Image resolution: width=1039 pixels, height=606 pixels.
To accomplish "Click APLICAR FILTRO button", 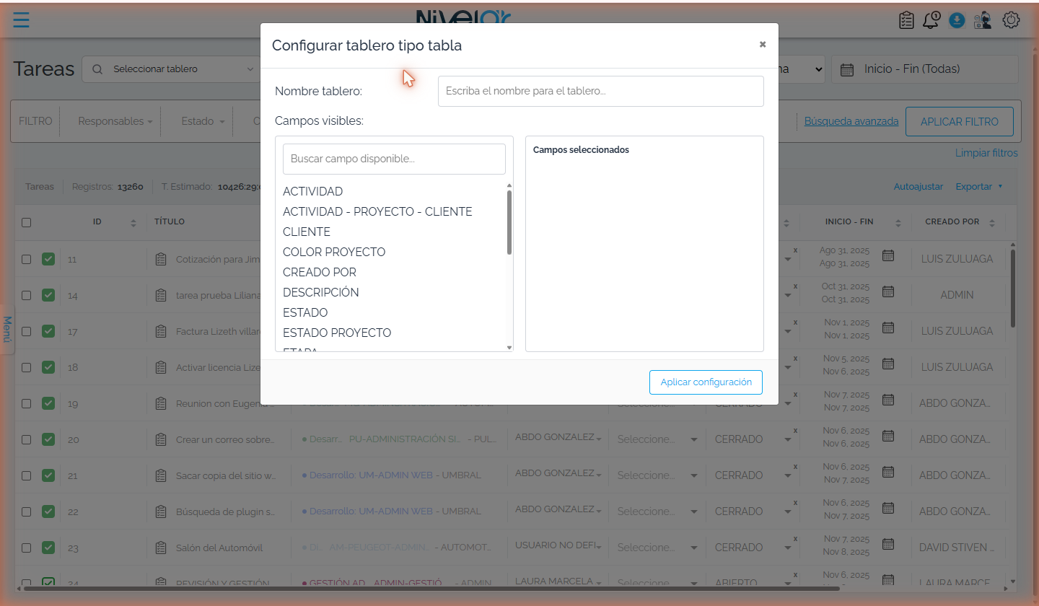I will click(x=960, y=122).
